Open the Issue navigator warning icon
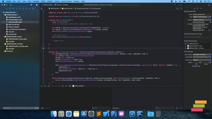This screenshot has height=119, width=212. pyautogui.click(x=20, y=9)
